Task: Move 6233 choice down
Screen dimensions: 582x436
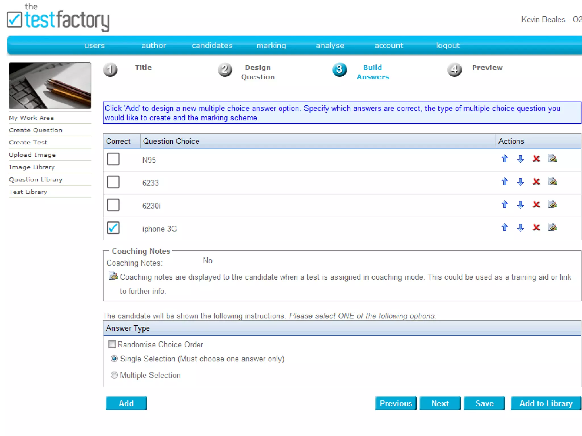Action: click(x=520, y=182)
